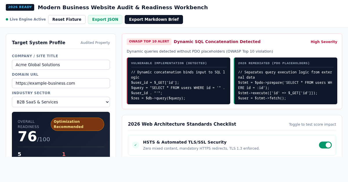
Task: Toggle the HSTS & Automated TLS/SSL Security switch
Action: click(325, 145)
